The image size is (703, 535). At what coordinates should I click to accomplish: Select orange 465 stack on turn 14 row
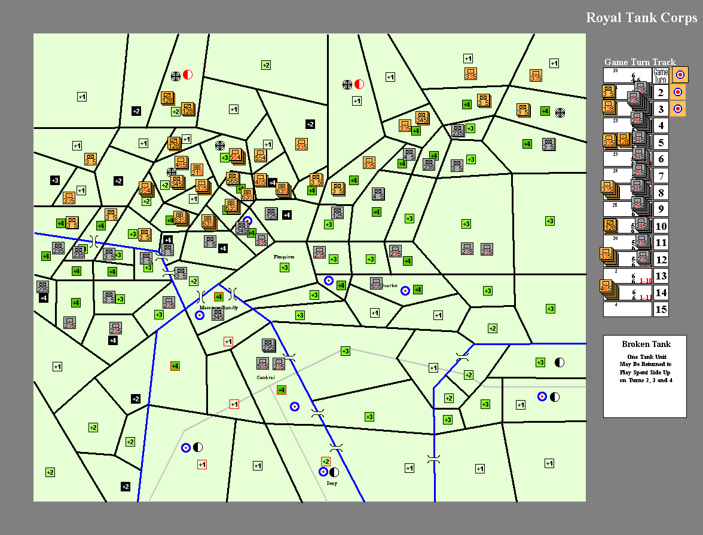tap(607, 287)
